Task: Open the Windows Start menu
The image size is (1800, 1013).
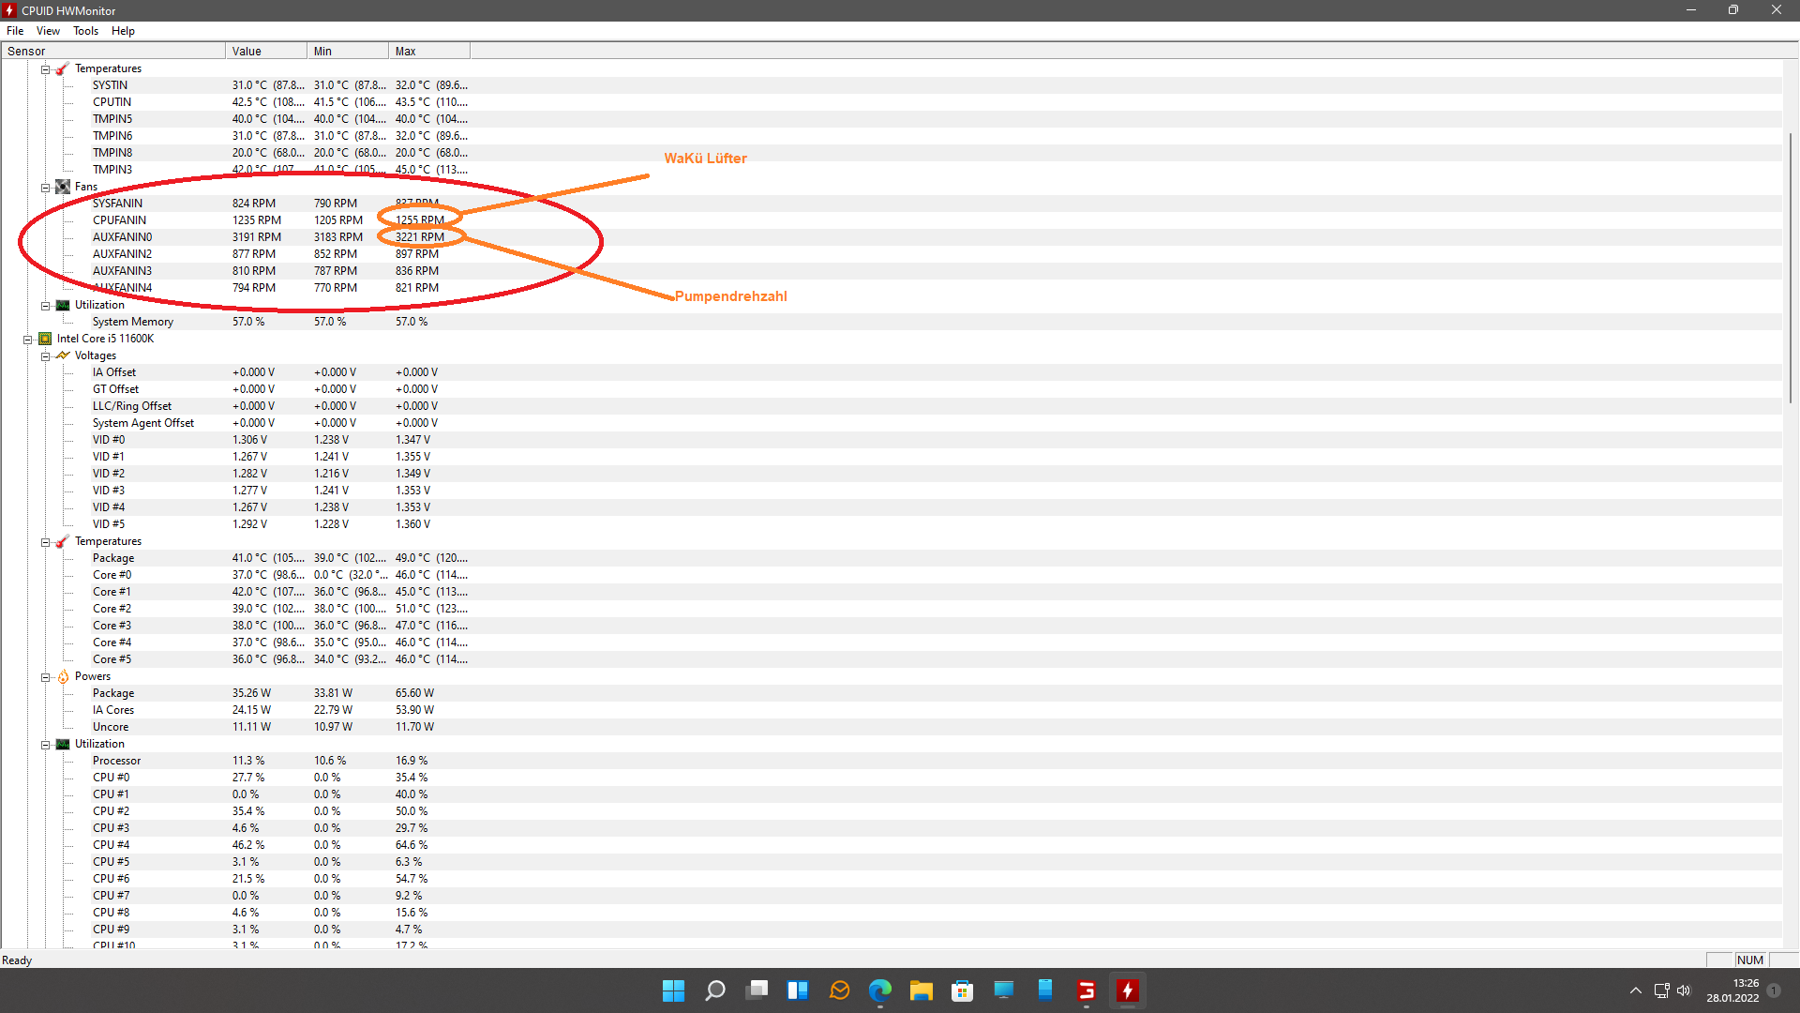Action: (x=673, y=990)
